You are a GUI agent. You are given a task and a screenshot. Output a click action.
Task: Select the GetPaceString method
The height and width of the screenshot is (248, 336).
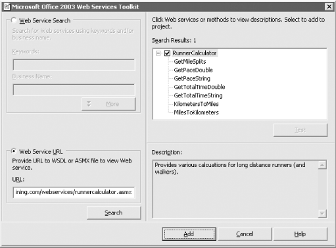tap(192, 78)
